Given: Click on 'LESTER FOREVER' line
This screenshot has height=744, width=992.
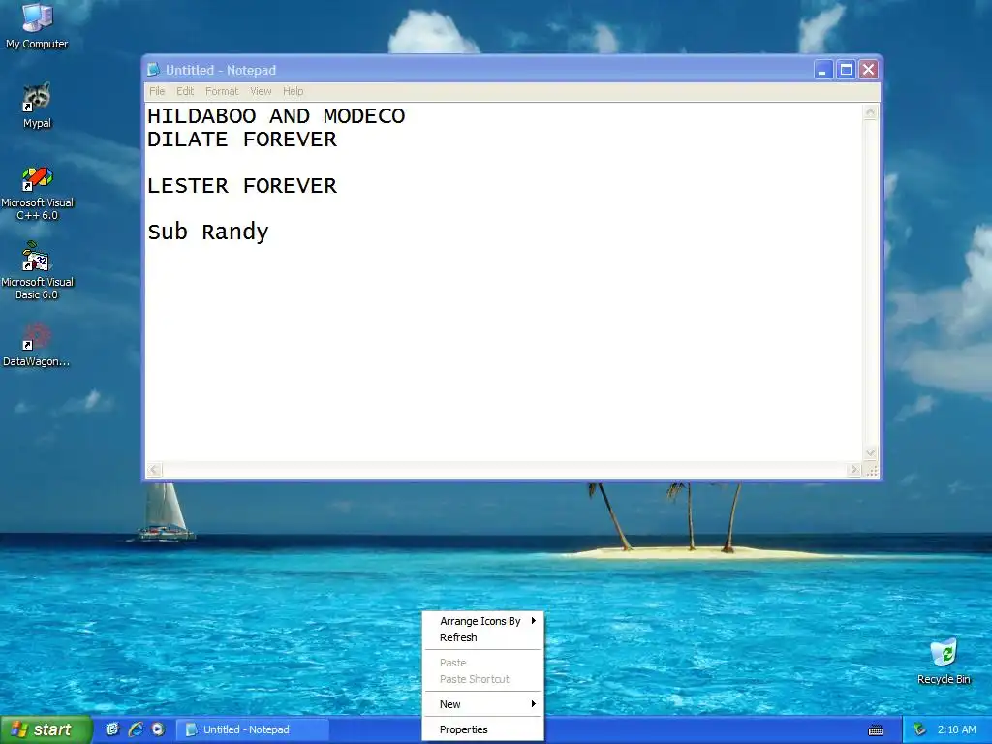Looking at the screenshot, I should pos(241,185).
